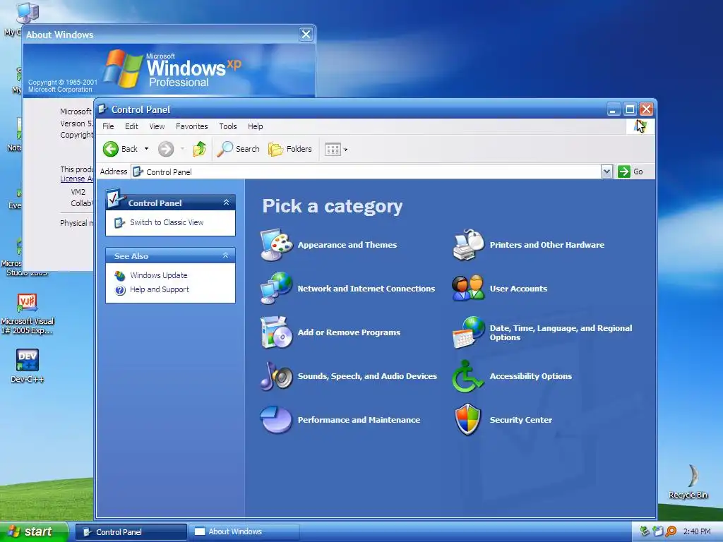Collapse the See Also sidebar section
Viewport: 723px width, 542px height.
225,255
